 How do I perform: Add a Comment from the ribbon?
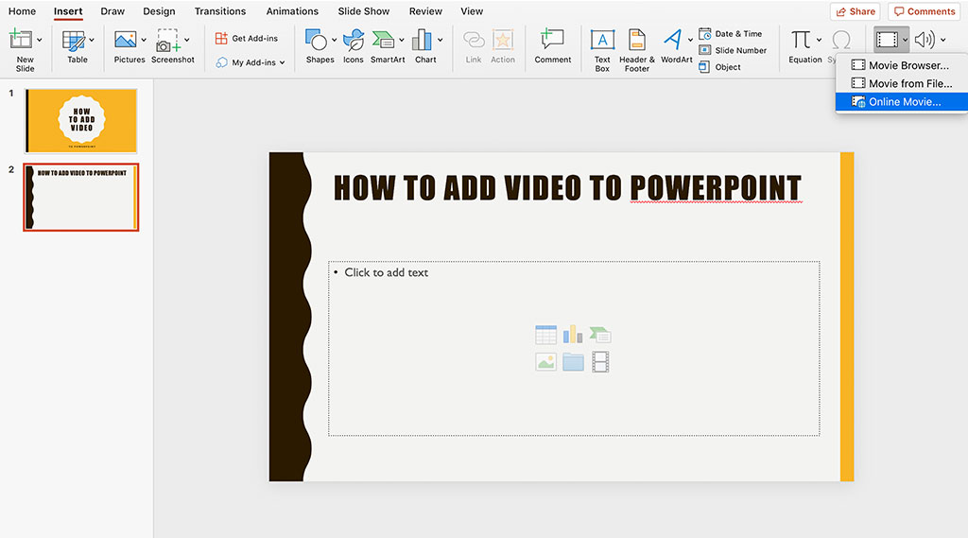coord(552,46)
